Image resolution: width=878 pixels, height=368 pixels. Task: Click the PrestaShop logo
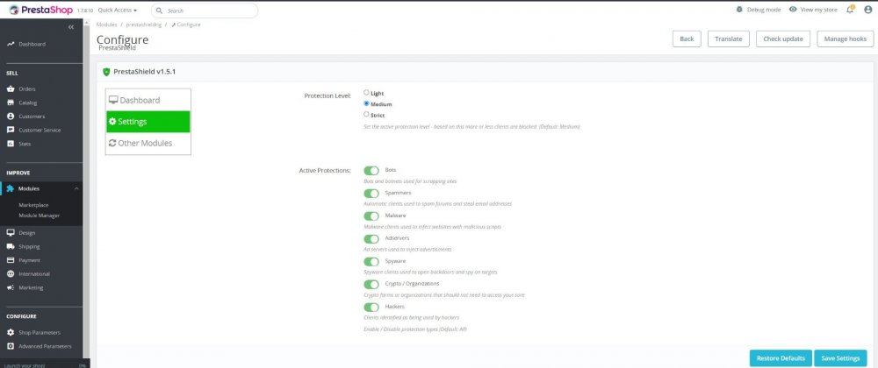(x=41, y=10)
